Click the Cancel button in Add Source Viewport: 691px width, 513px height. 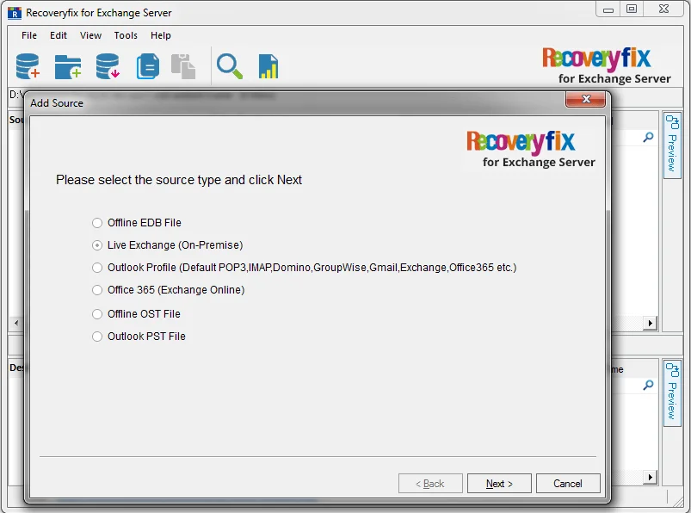(x=568, y=484)
